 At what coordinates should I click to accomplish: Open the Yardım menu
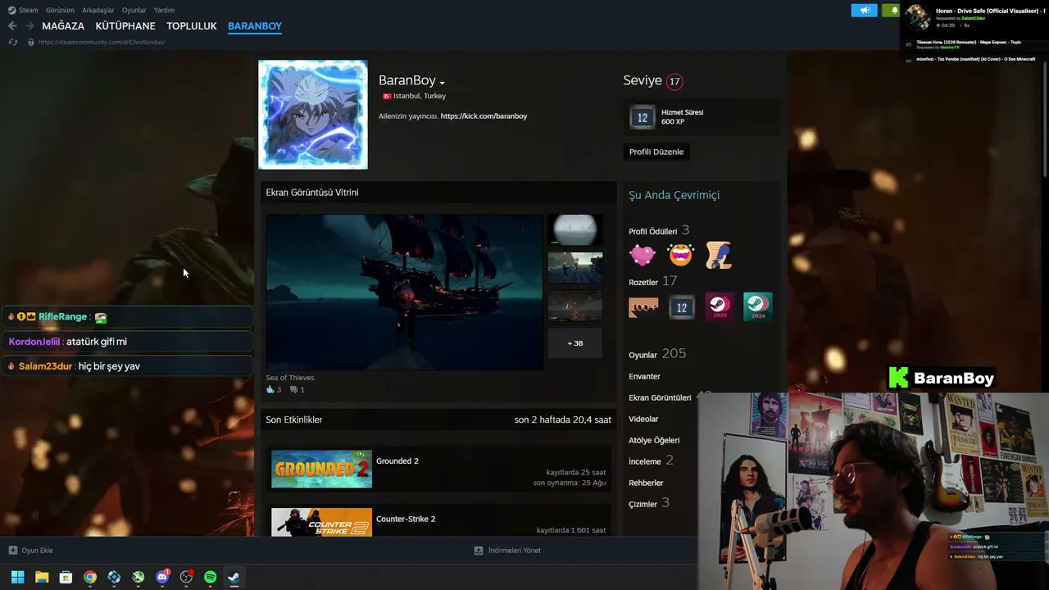tap(164, 10)
